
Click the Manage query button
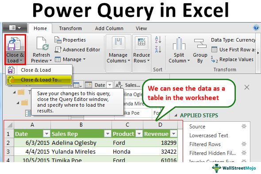click(x=70, y=59)
